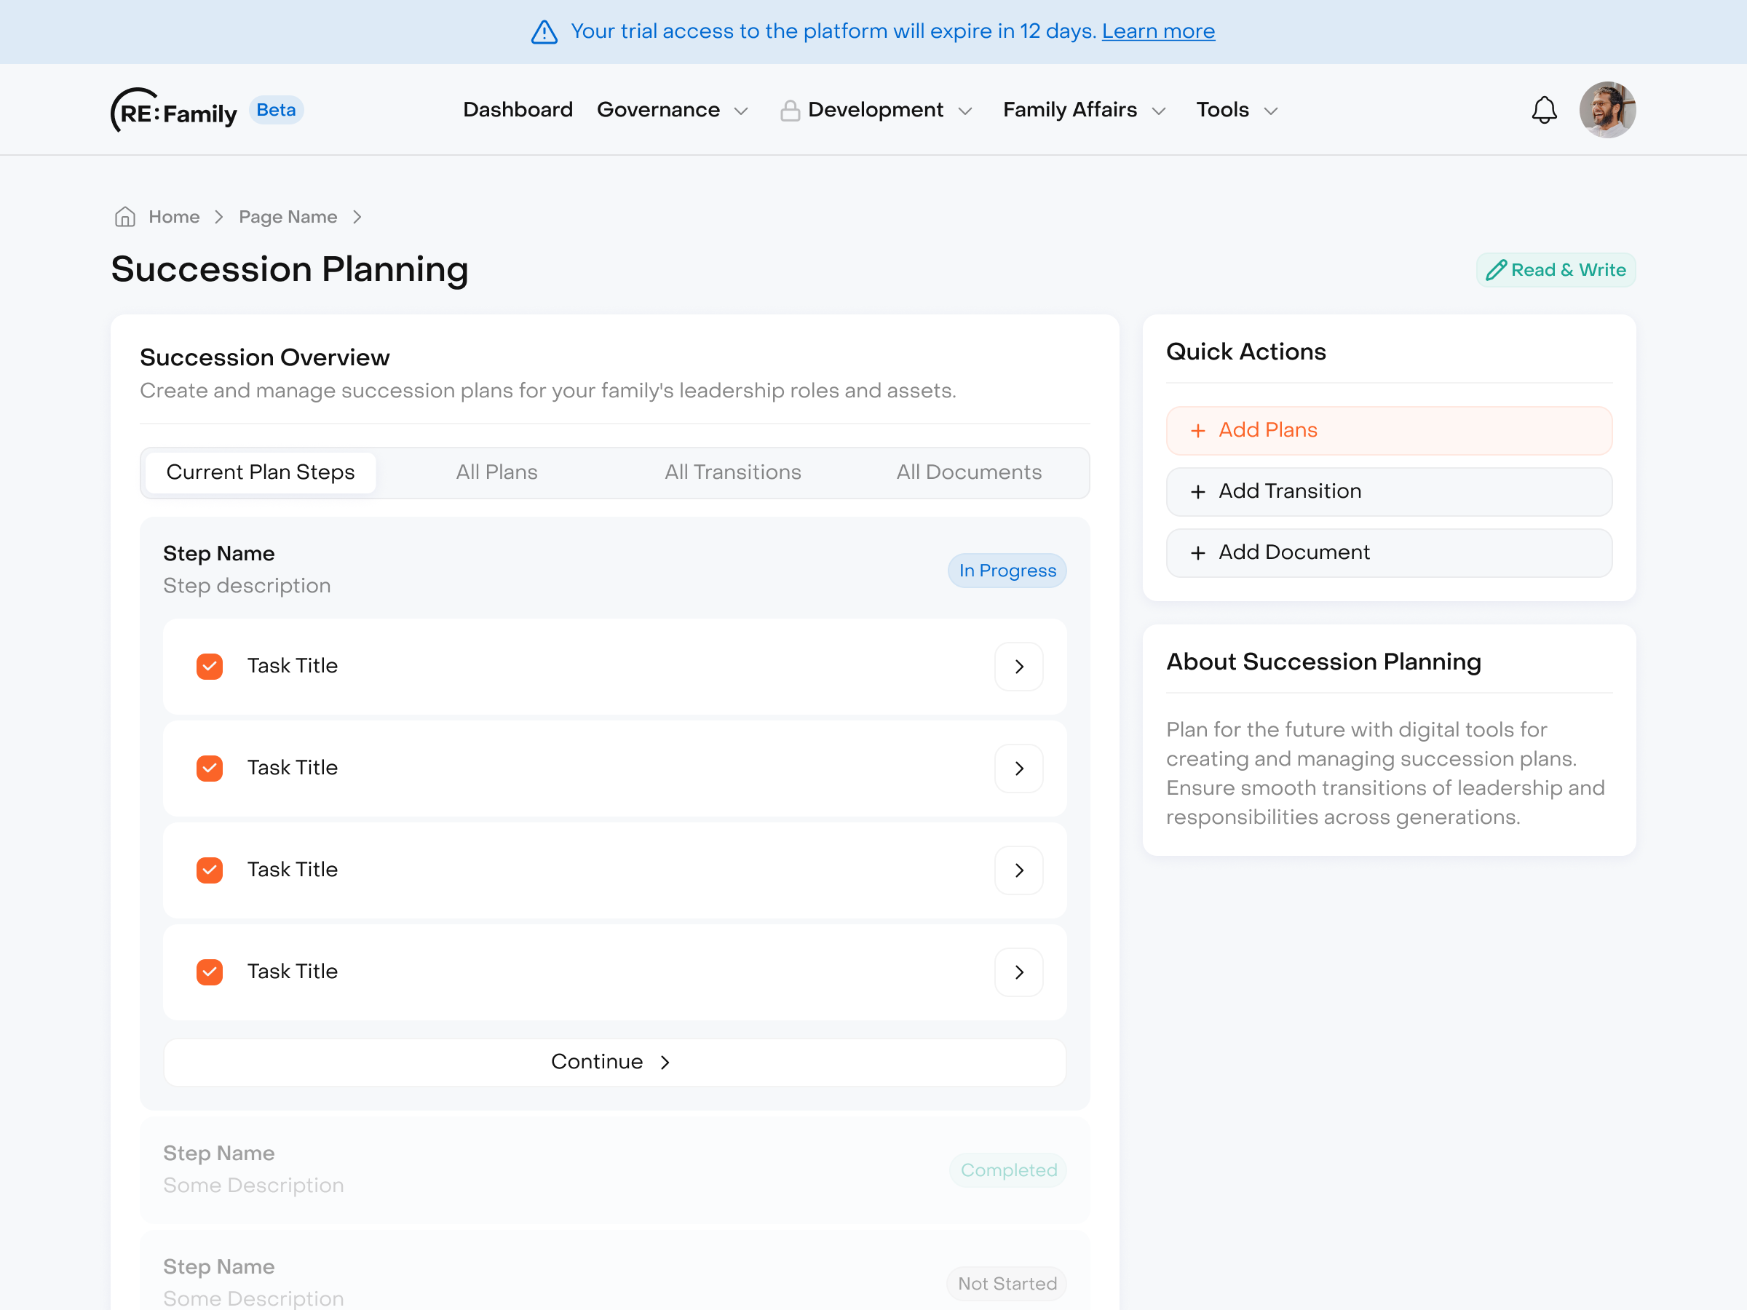Open the user profile avatar
The width and height of the screenshot is (1747, 1310).
1607,109
